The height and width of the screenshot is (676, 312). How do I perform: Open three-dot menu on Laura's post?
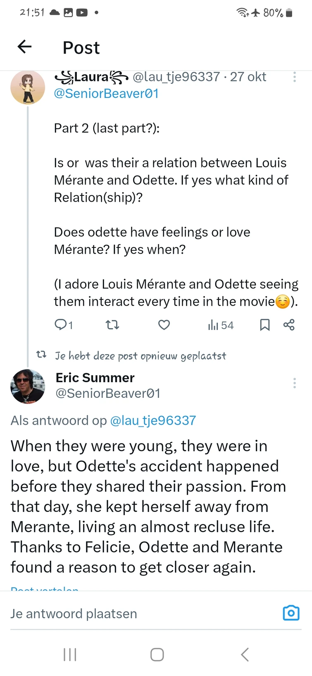pos(294,77)
